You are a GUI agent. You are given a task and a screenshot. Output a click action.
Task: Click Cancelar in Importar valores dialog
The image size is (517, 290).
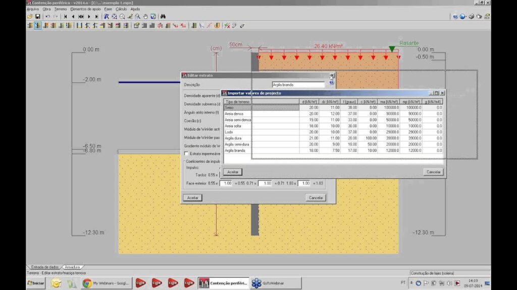pyautogui.click(x=434, y=172)
